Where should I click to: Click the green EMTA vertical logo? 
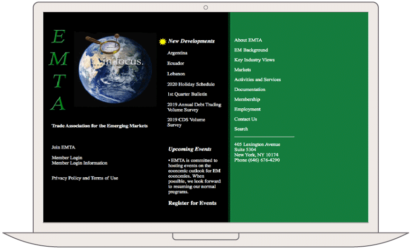coord(58,69)
